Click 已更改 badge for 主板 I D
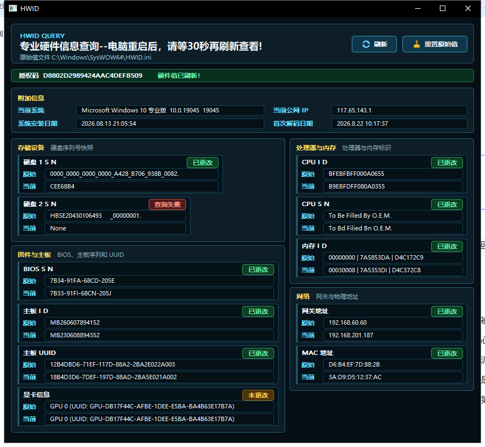Screen dimensions: 485x447 pyautogui.click(x=258, y=311)
